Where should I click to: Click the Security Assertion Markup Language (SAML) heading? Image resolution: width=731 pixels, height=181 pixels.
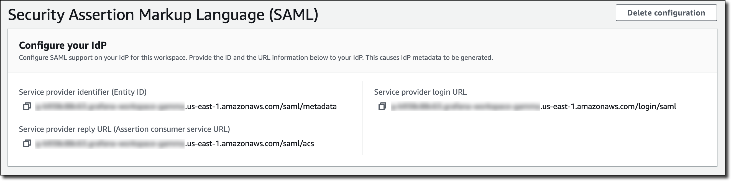[163, 15]
